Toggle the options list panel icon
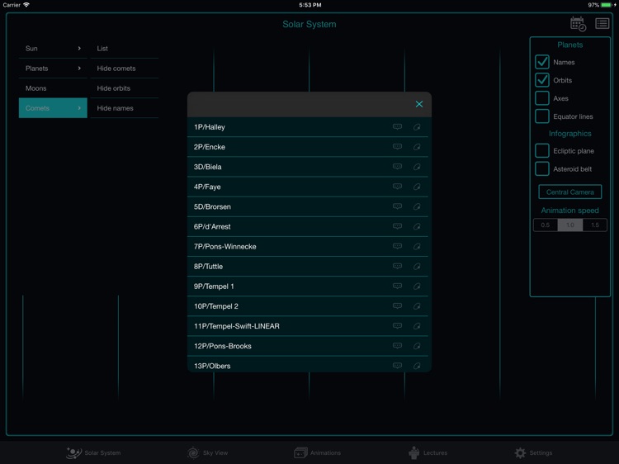Screen dimensions: 619x464 tap(602, 24)
